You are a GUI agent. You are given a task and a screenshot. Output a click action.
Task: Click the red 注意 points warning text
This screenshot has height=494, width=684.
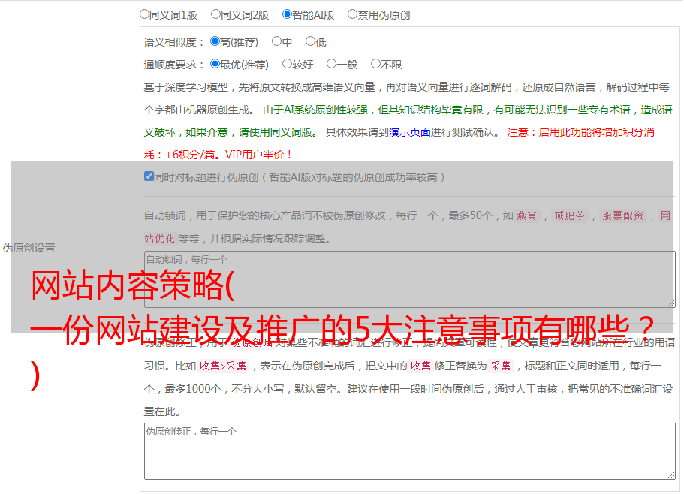[x=399, y=143]
